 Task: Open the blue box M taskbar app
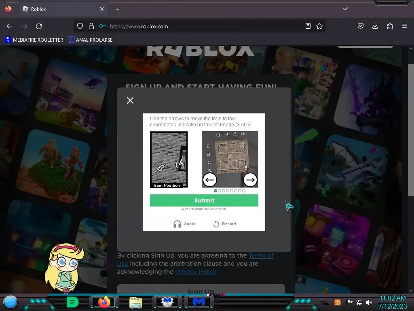tap(167, 302)
